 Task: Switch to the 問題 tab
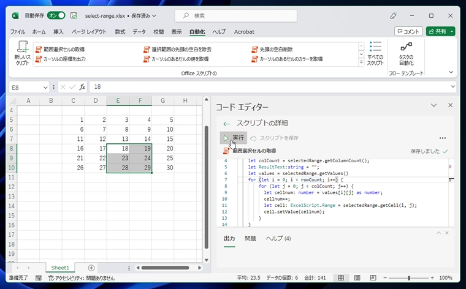[250, 239]
